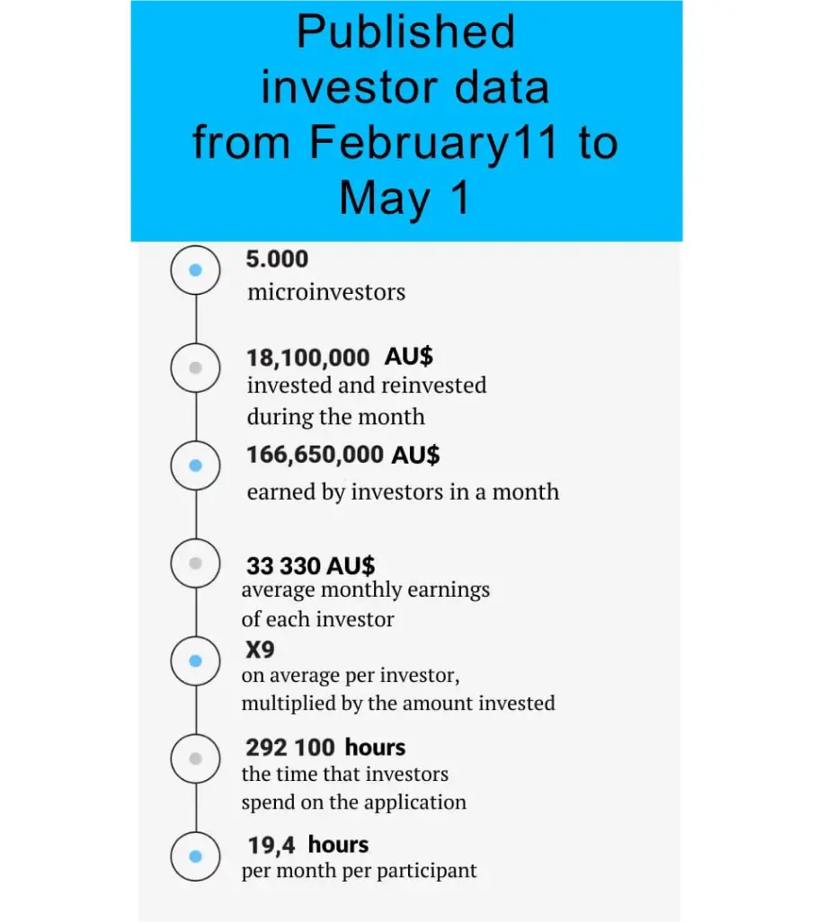The image size is (818, 922).
Task: Click the blue dot beside 5.000 microinvestors
Action: pyautogui.click(x=195, y=270)
